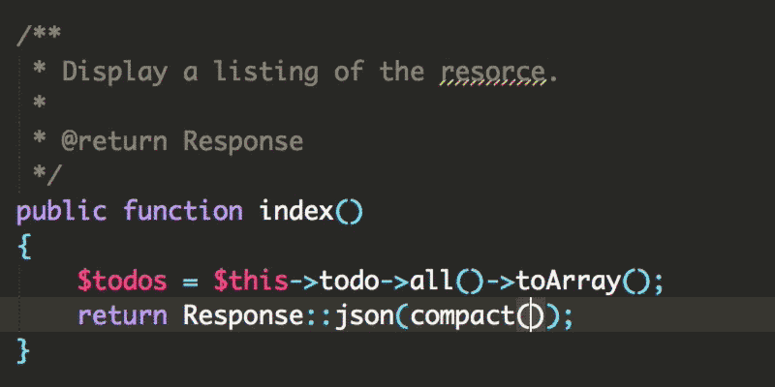Click the return keyword
775x387 pixels.
[123, 316]
